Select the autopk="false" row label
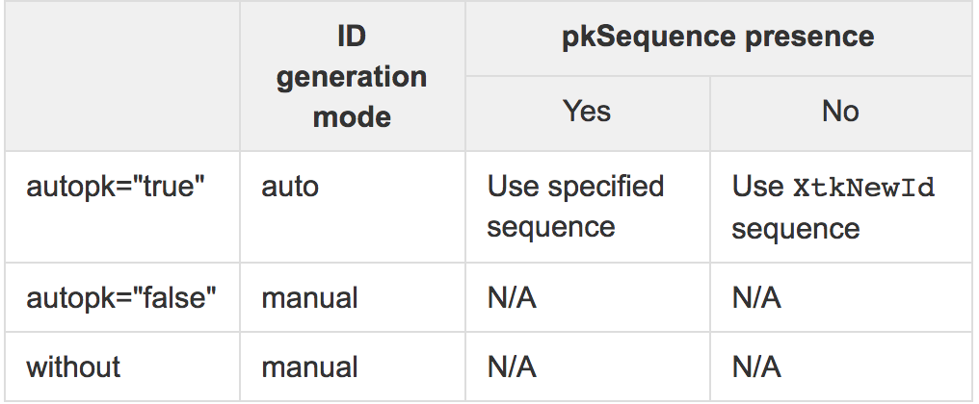 [x=120, y=297]
